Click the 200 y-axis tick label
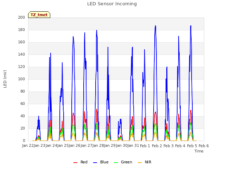This screenshot has height=169, width=225. click(x=21, y=17)
